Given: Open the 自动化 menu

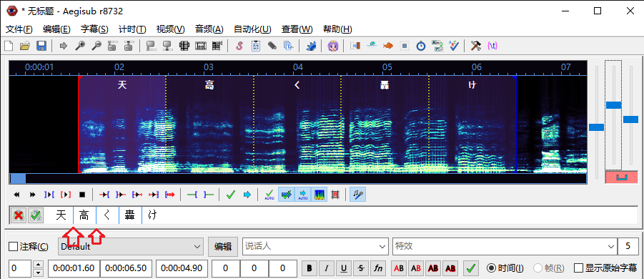Looking at the screenshot, I should pyautogui.click(x=252, y=29).
